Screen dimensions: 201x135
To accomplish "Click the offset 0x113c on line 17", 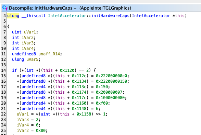I will pos(79,87).
